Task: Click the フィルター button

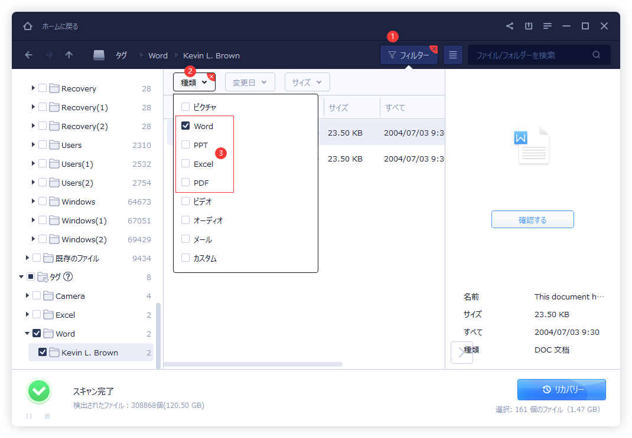Action: 409,55
